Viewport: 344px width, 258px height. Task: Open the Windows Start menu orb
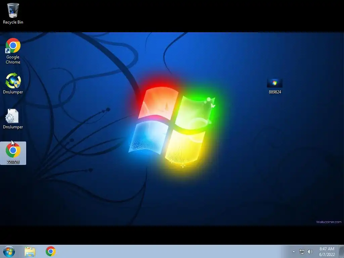point(9,251)
